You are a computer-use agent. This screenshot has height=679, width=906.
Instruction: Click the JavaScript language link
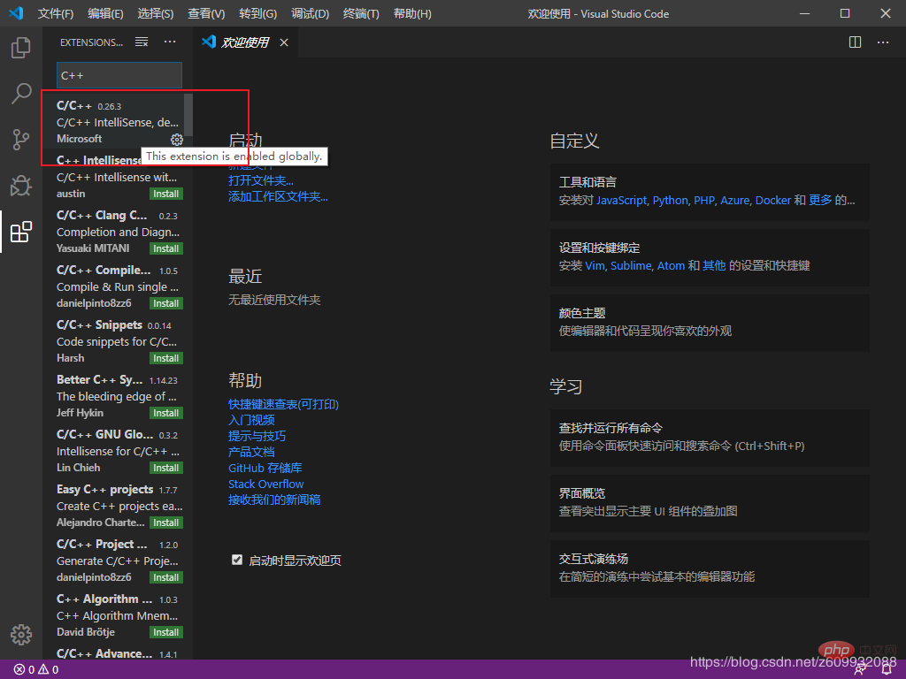[622, 201]
